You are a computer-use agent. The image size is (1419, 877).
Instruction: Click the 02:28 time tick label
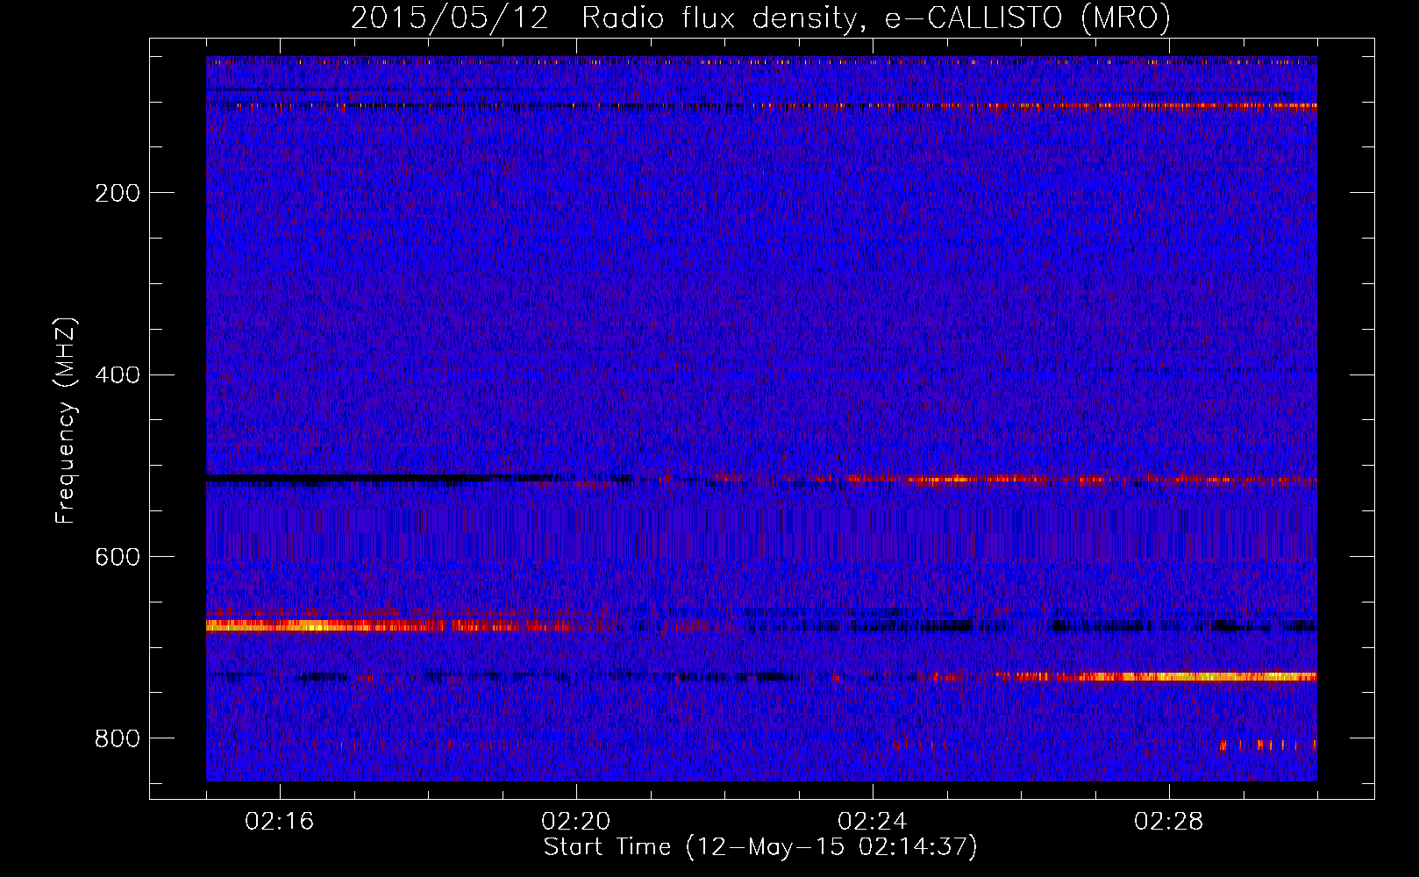pyautogui.click(x=1169, y=822)
